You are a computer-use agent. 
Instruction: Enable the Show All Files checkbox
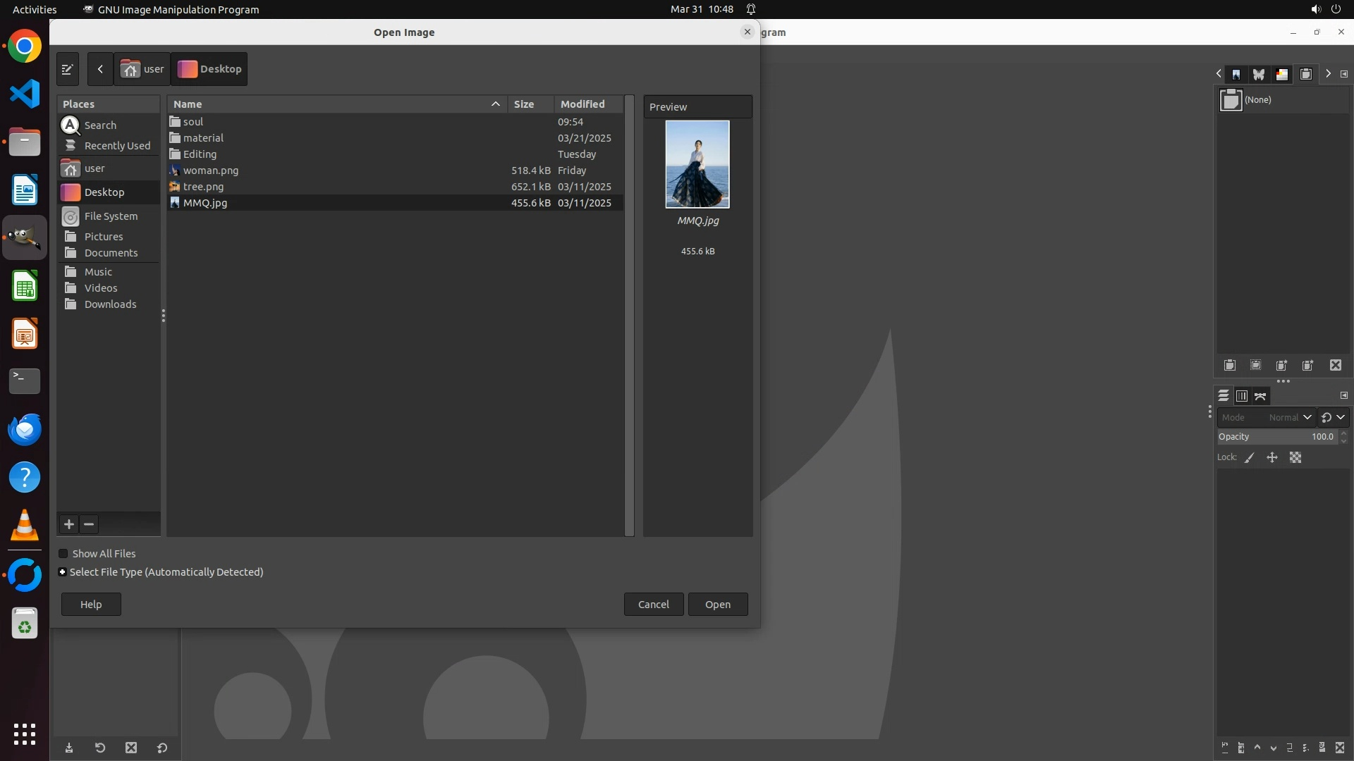[x=63, y=554]
